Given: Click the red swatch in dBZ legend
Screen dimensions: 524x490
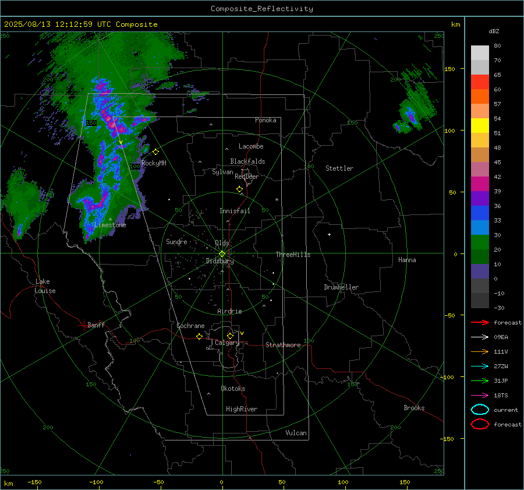Looking at the screenshot, I should click(x=480, y=82).
